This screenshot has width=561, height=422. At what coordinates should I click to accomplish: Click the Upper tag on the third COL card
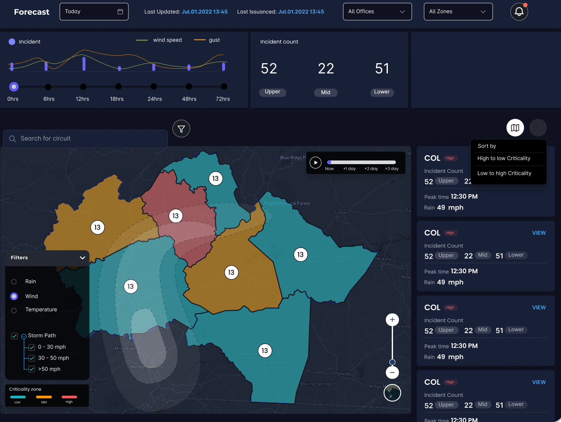coord(446,330)
